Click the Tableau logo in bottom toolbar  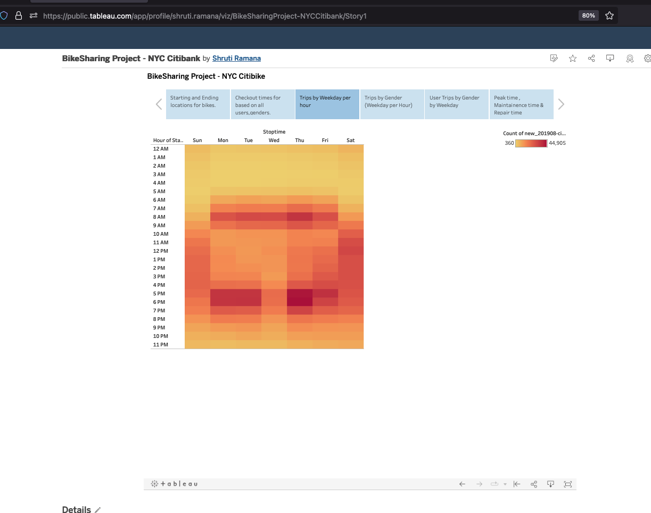point(175,484)
